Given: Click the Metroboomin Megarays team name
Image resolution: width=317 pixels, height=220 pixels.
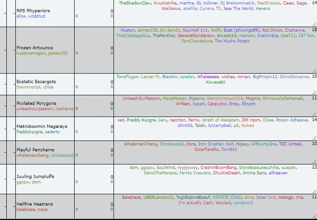Looking at the screenshot, I should click(x=42, y=126).
